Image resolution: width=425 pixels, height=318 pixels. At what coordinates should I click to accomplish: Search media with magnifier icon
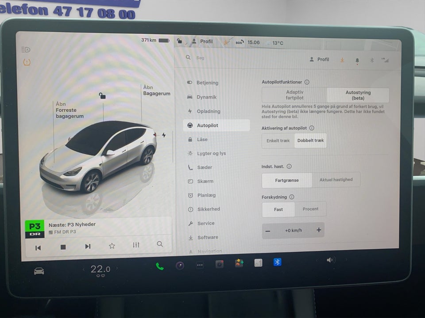coord(160,244)
